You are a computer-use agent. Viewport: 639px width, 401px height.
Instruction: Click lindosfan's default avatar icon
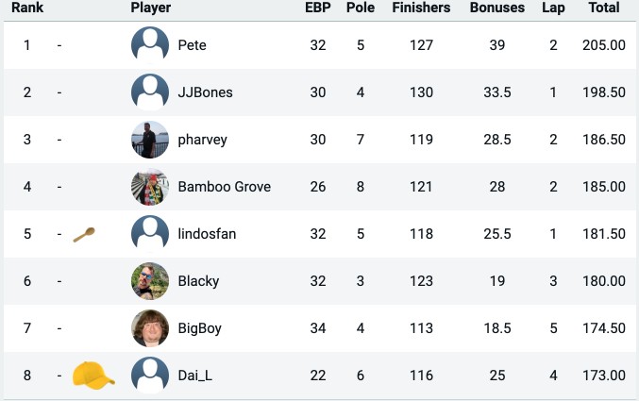pos(150,234)
